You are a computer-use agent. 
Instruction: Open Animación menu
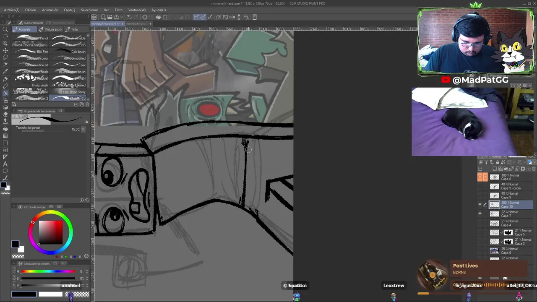[x=50, y=10]
